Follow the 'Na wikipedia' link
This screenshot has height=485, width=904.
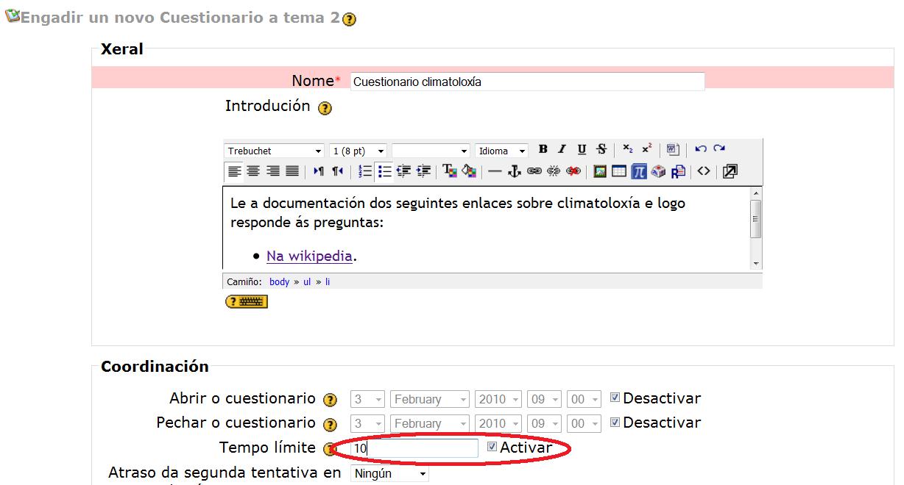click(x=309, y=256)
